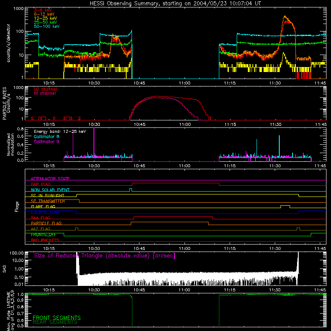Viewport: 331px width, 331px height.
Task: Click the FRONTS_OFF flag label
Action: 43,235
